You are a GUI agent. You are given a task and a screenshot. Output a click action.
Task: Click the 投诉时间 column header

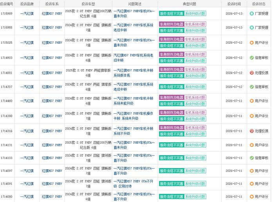(234, 4)
